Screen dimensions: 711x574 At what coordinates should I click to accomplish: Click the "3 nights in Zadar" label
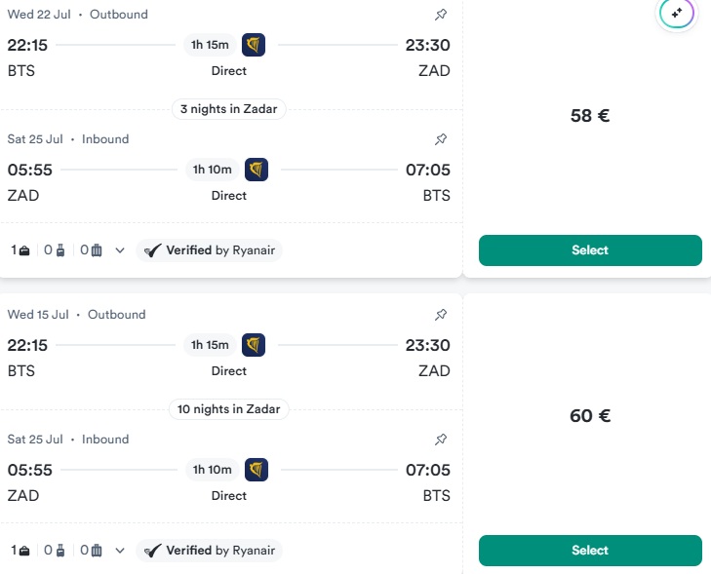229,109
